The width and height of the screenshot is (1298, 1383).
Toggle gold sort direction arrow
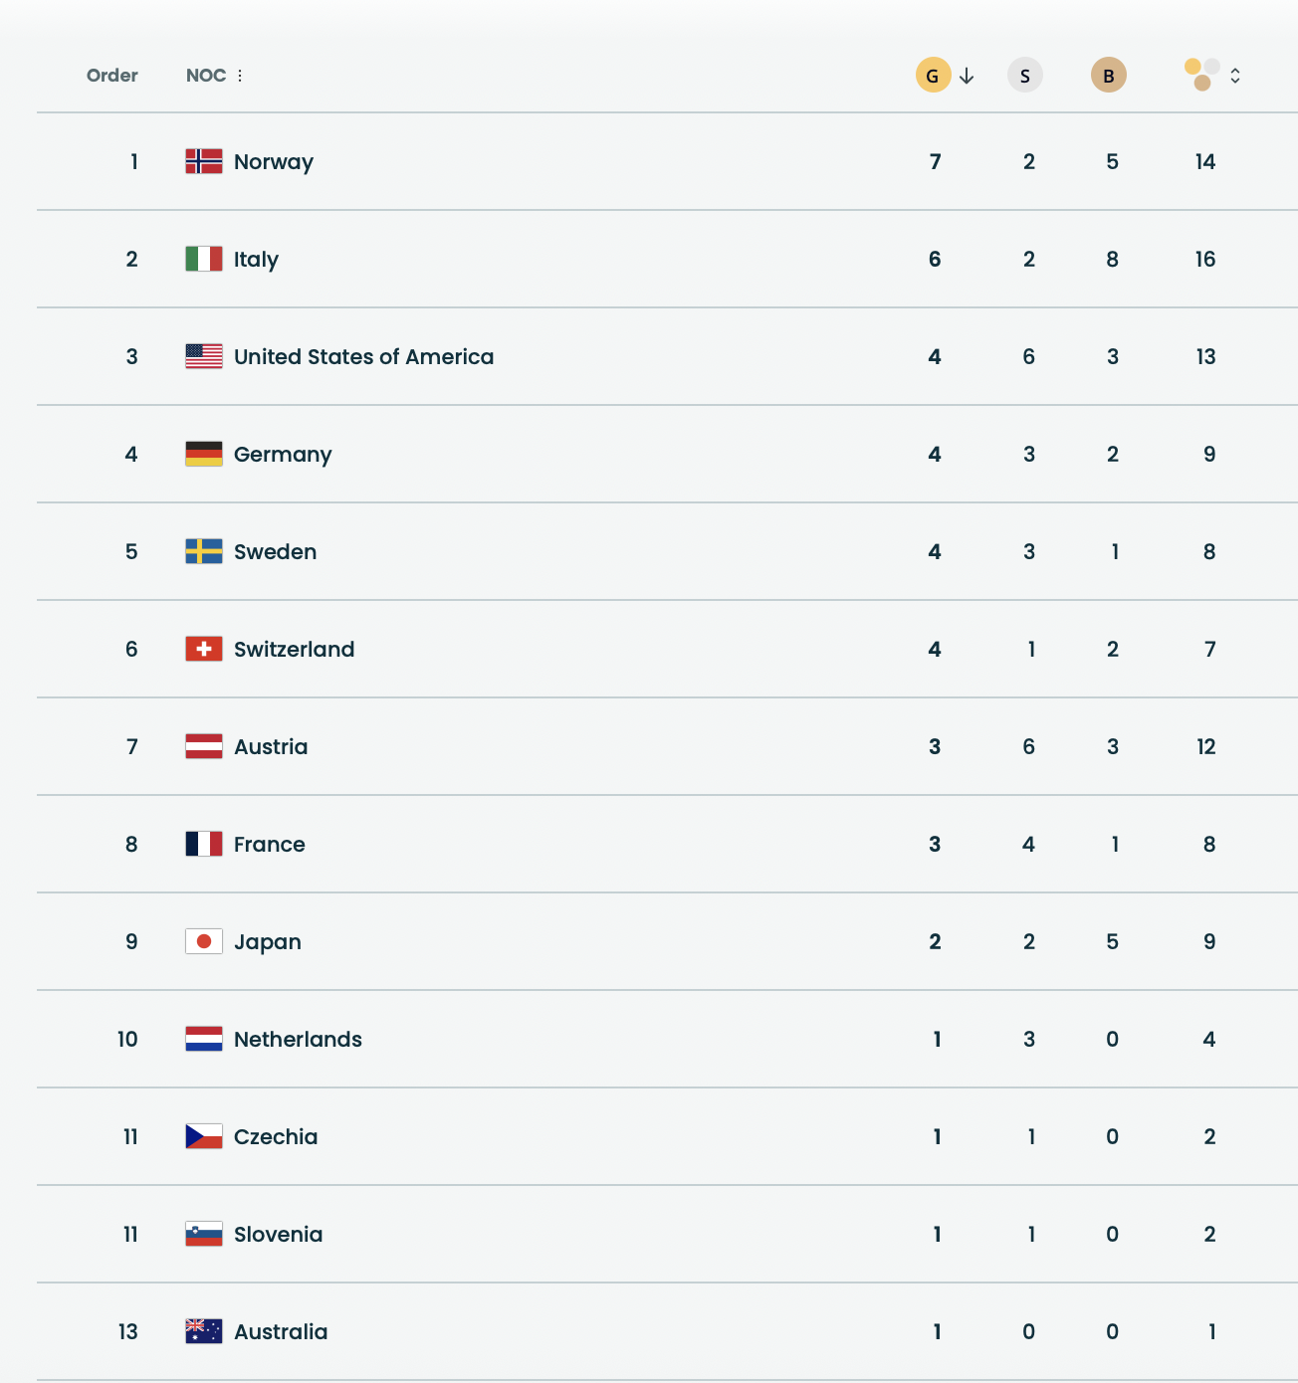point(967,76)
